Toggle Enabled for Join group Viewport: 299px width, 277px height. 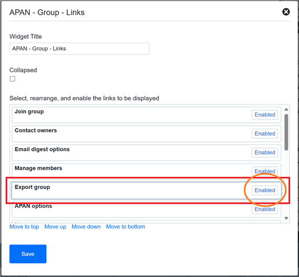265,115
